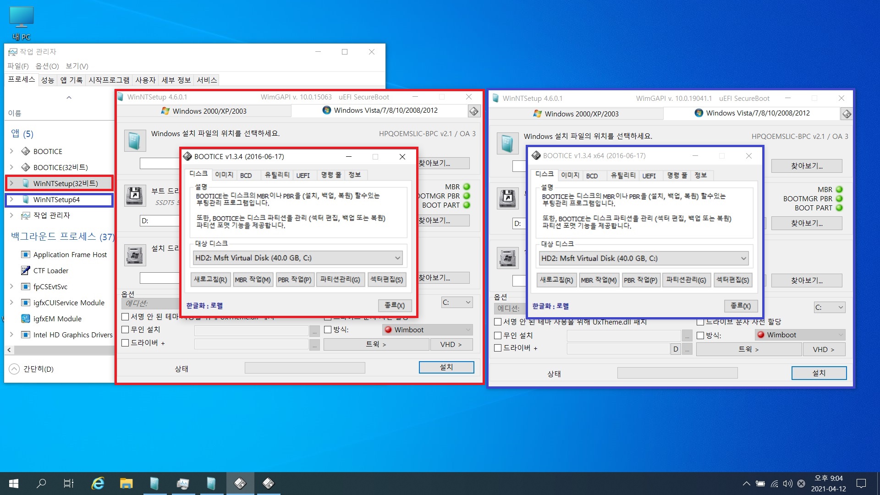Enable mode checkbox beside Wimboot in left WinNTSetup

(x=328, y=330)
